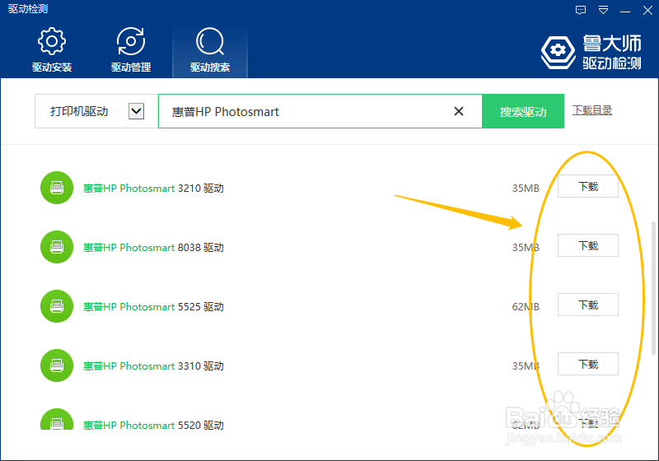The width and height of the screenshot is (659, 461).
Task: Expand the 打印机驱动 category dropdown
Action: coord(136,111)
